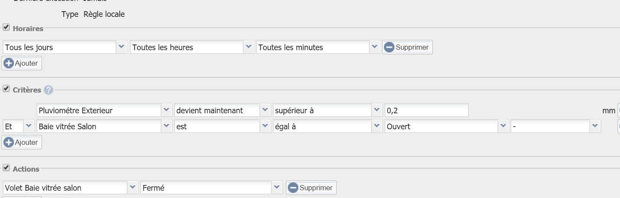Screen dimensions: 620x198
Task: Open the Toutes les heures dropdown
Action: coord(192,47)
